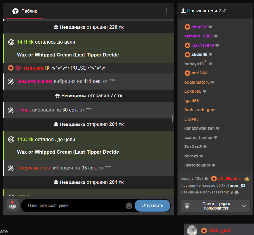Image resolution: width=254 pixels, height=235 pixels.
Task: Click the irish-gent avatar thumbnail at bottom
Action: [192, 230]
